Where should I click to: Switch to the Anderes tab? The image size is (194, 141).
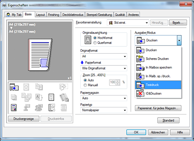click(133, 15)
